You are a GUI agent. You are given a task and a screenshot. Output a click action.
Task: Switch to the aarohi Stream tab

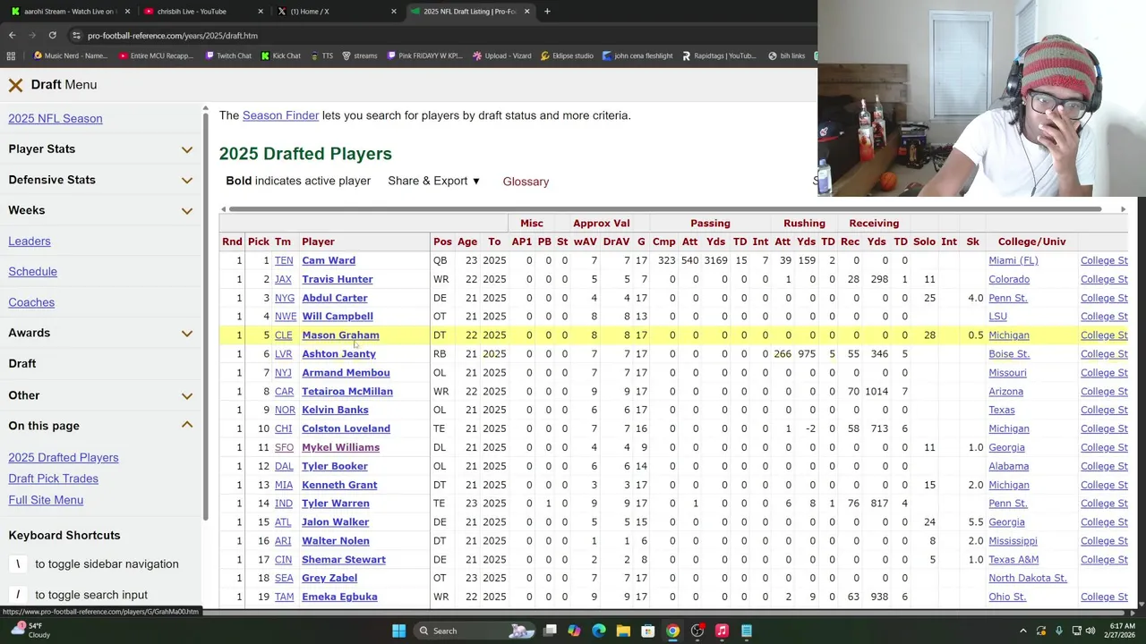pyautogui.click(x=69, y=12)
